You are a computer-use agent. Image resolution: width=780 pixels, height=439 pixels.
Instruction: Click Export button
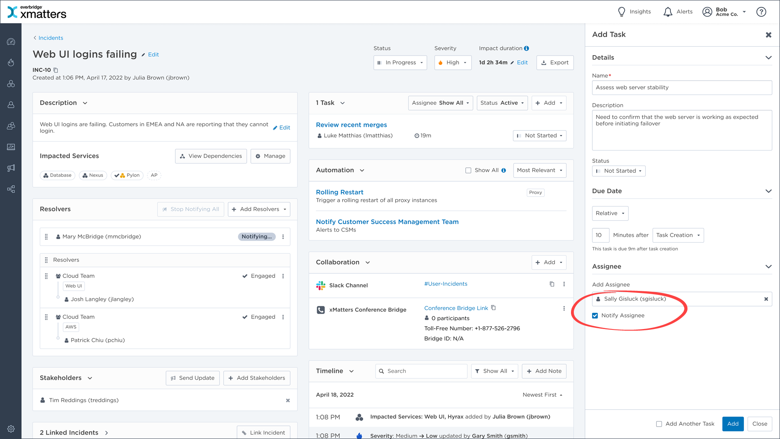555,62
